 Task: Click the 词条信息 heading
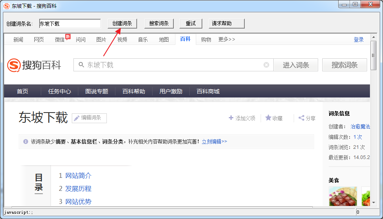click(339, 113)
